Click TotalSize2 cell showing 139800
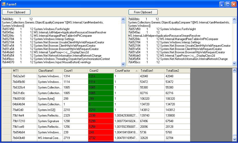Viewport: 238px width, 153px height. (177, 116)
